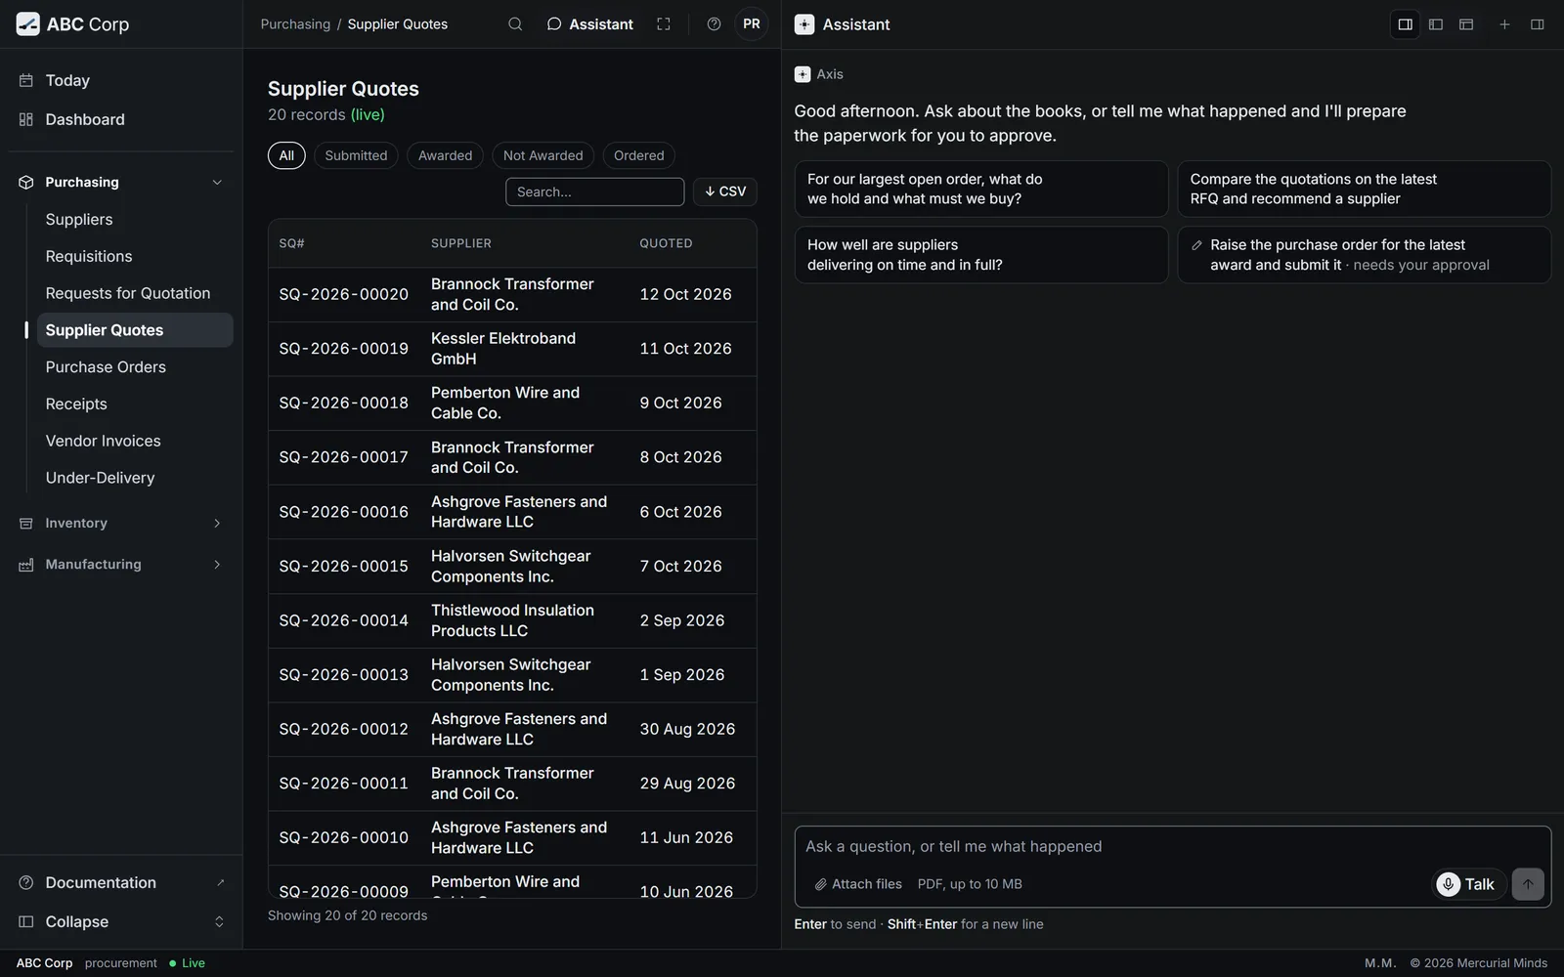The image size is (1564, 977).
Task: Open the help question mark icon
Action: pyautogui.click(x=715, y=24)
